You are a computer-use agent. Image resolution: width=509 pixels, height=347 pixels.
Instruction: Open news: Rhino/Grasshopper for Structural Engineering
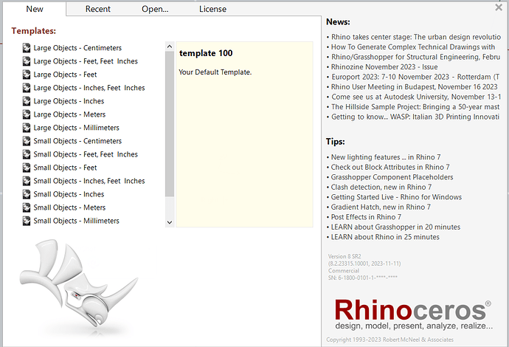click(415, 57)
